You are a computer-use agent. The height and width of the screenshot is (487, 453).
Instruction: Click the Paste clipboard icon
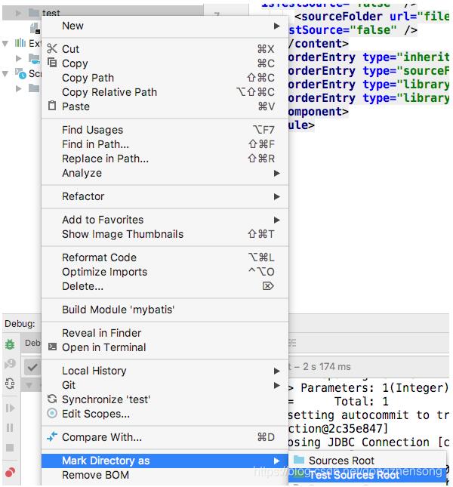(52, 106)
